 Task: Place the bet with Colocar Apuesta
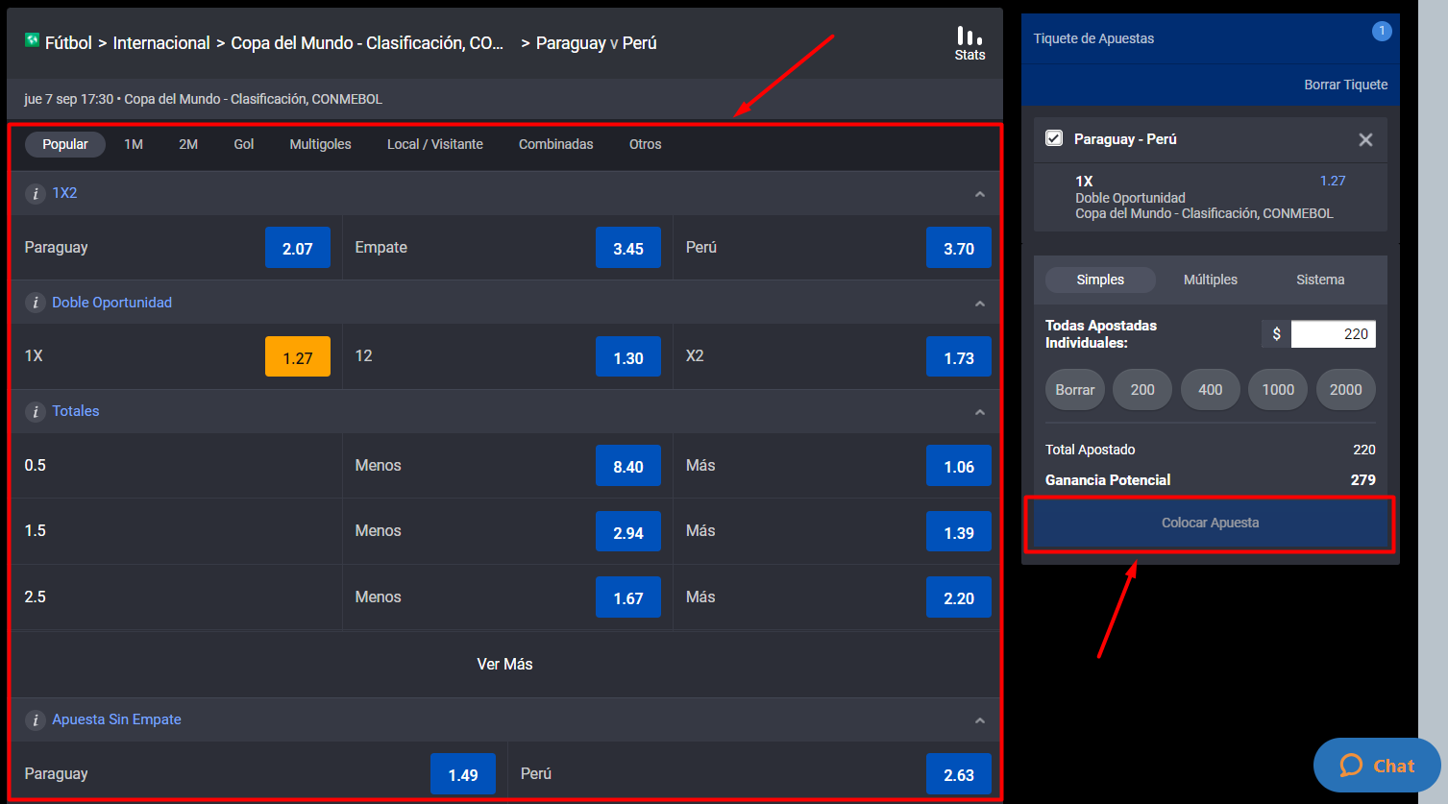pos(1210,524)
